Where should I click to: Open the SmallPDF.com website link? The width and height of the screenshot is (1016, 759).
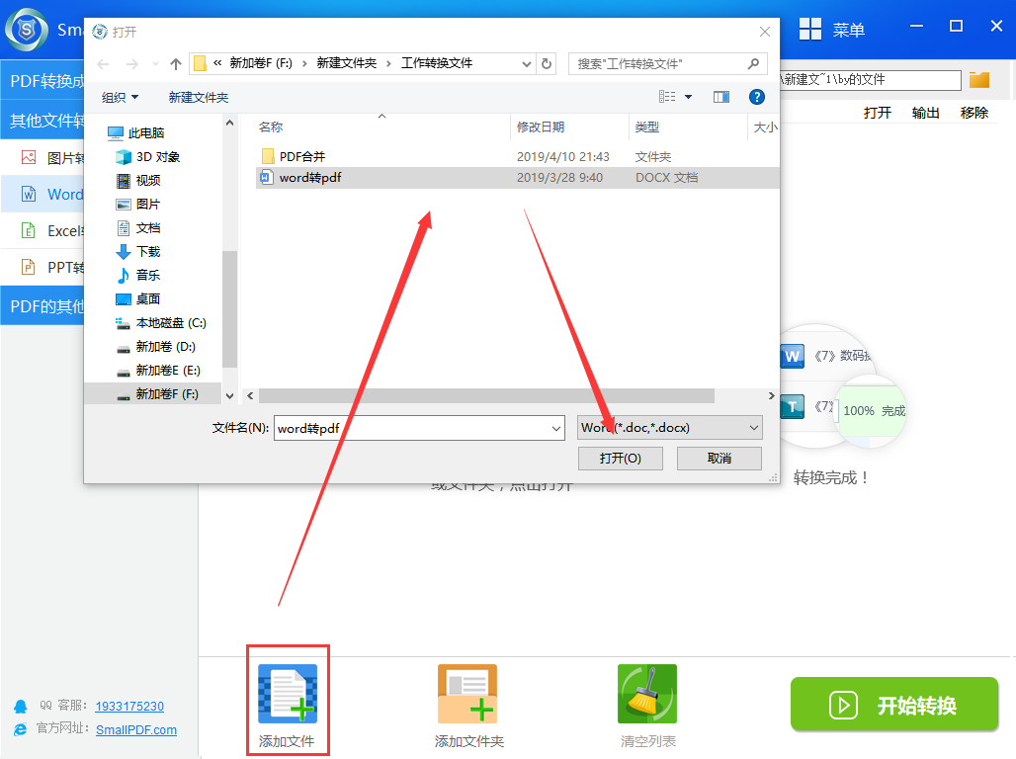136,730
